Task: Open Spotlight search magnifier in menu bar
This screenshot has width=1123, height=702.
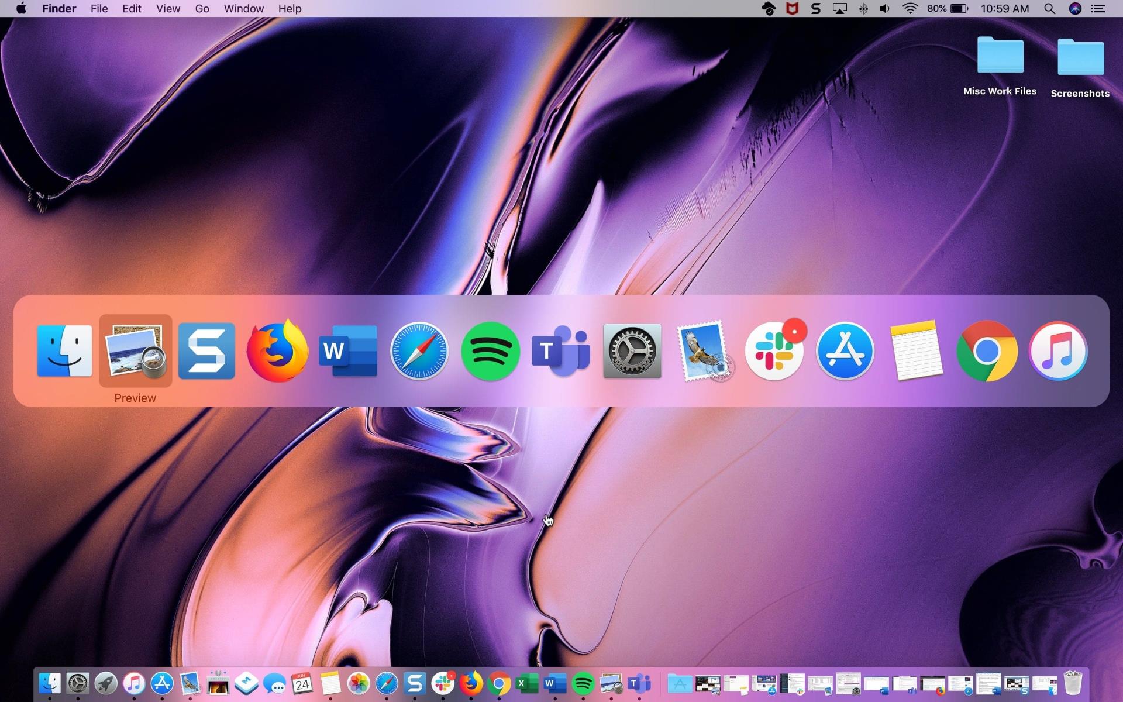Action: (x=1049, y=9)
